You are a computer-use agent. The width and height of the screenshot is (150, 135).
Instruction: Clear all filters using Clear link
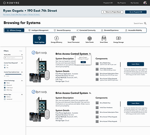[x=21, y=51]
